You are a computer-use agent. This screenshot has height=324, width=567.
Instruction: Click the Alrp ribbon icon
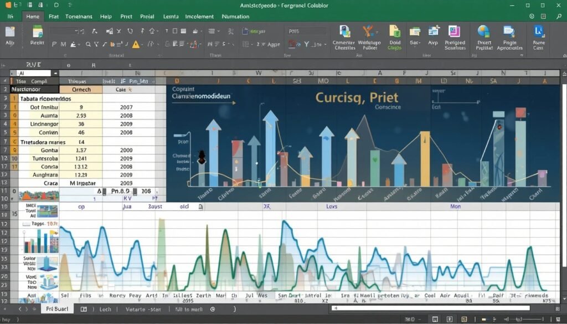433,32
